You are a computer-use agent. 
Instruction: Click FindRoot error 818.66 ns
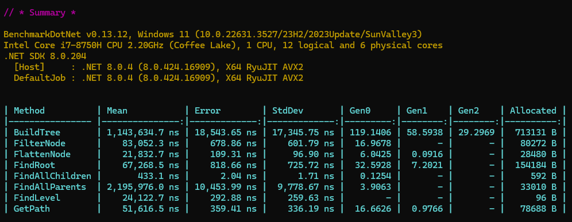(x=234, y=165)
